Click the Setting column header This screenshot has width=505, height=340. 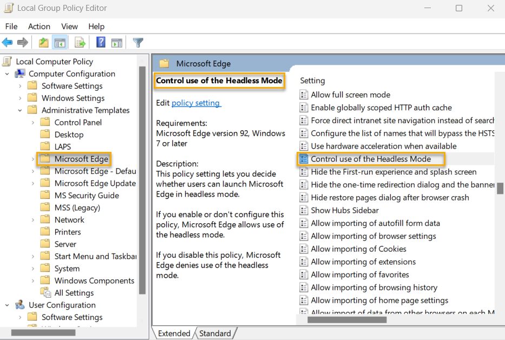tap(313, 81)
